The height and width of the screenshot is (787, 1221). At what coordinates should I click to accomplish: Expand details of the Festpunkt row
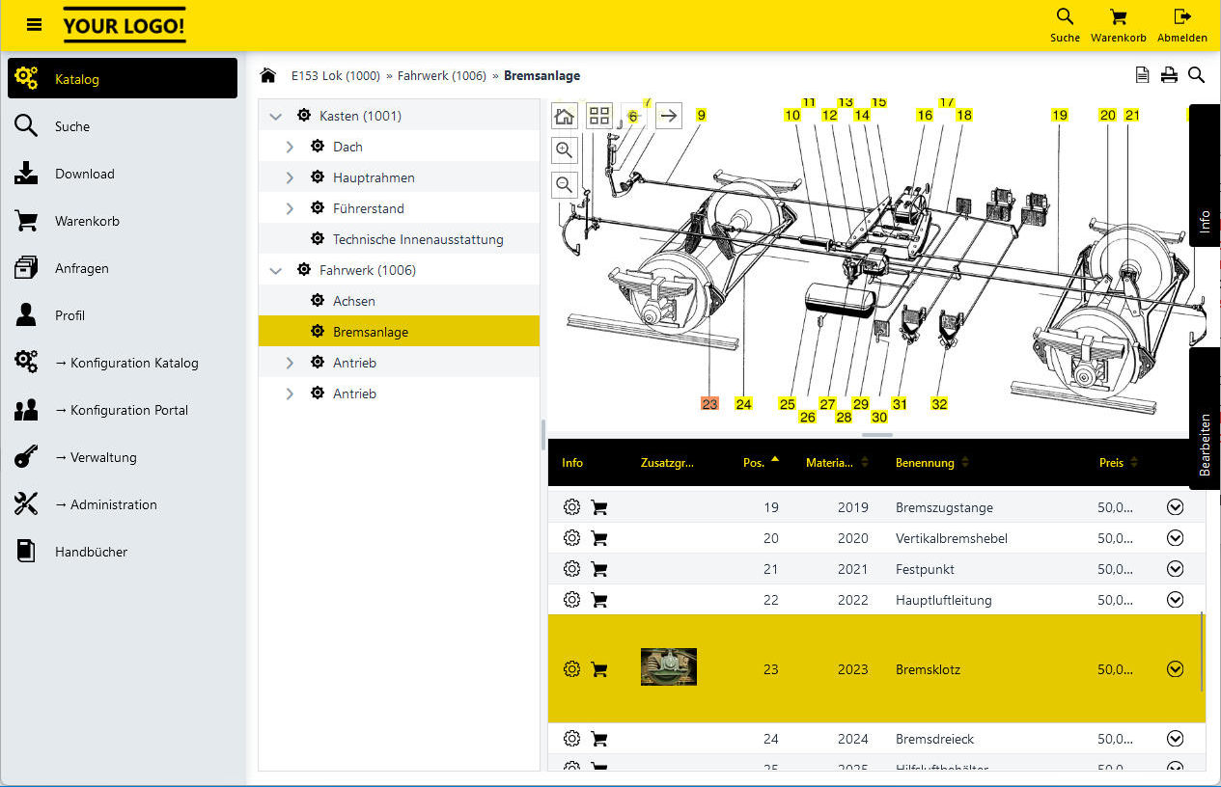(1175, 569)
